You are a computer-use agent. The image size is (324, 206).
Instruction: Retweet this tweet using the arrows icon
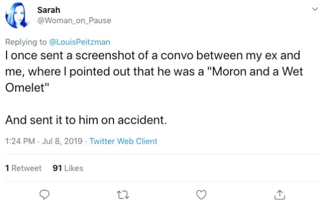pyautogui.click(x=123, y=195)
